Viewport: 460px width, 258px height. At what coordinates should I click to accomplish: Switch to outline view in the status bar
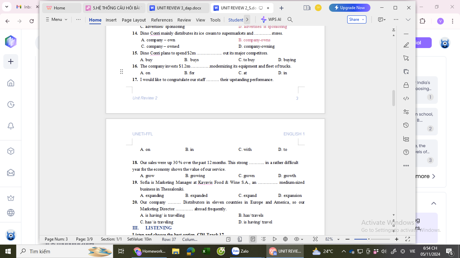click(263, 239)
